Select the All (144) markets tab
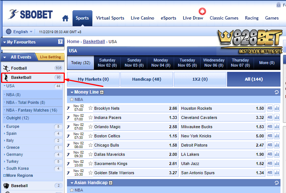 click(254, 79)
